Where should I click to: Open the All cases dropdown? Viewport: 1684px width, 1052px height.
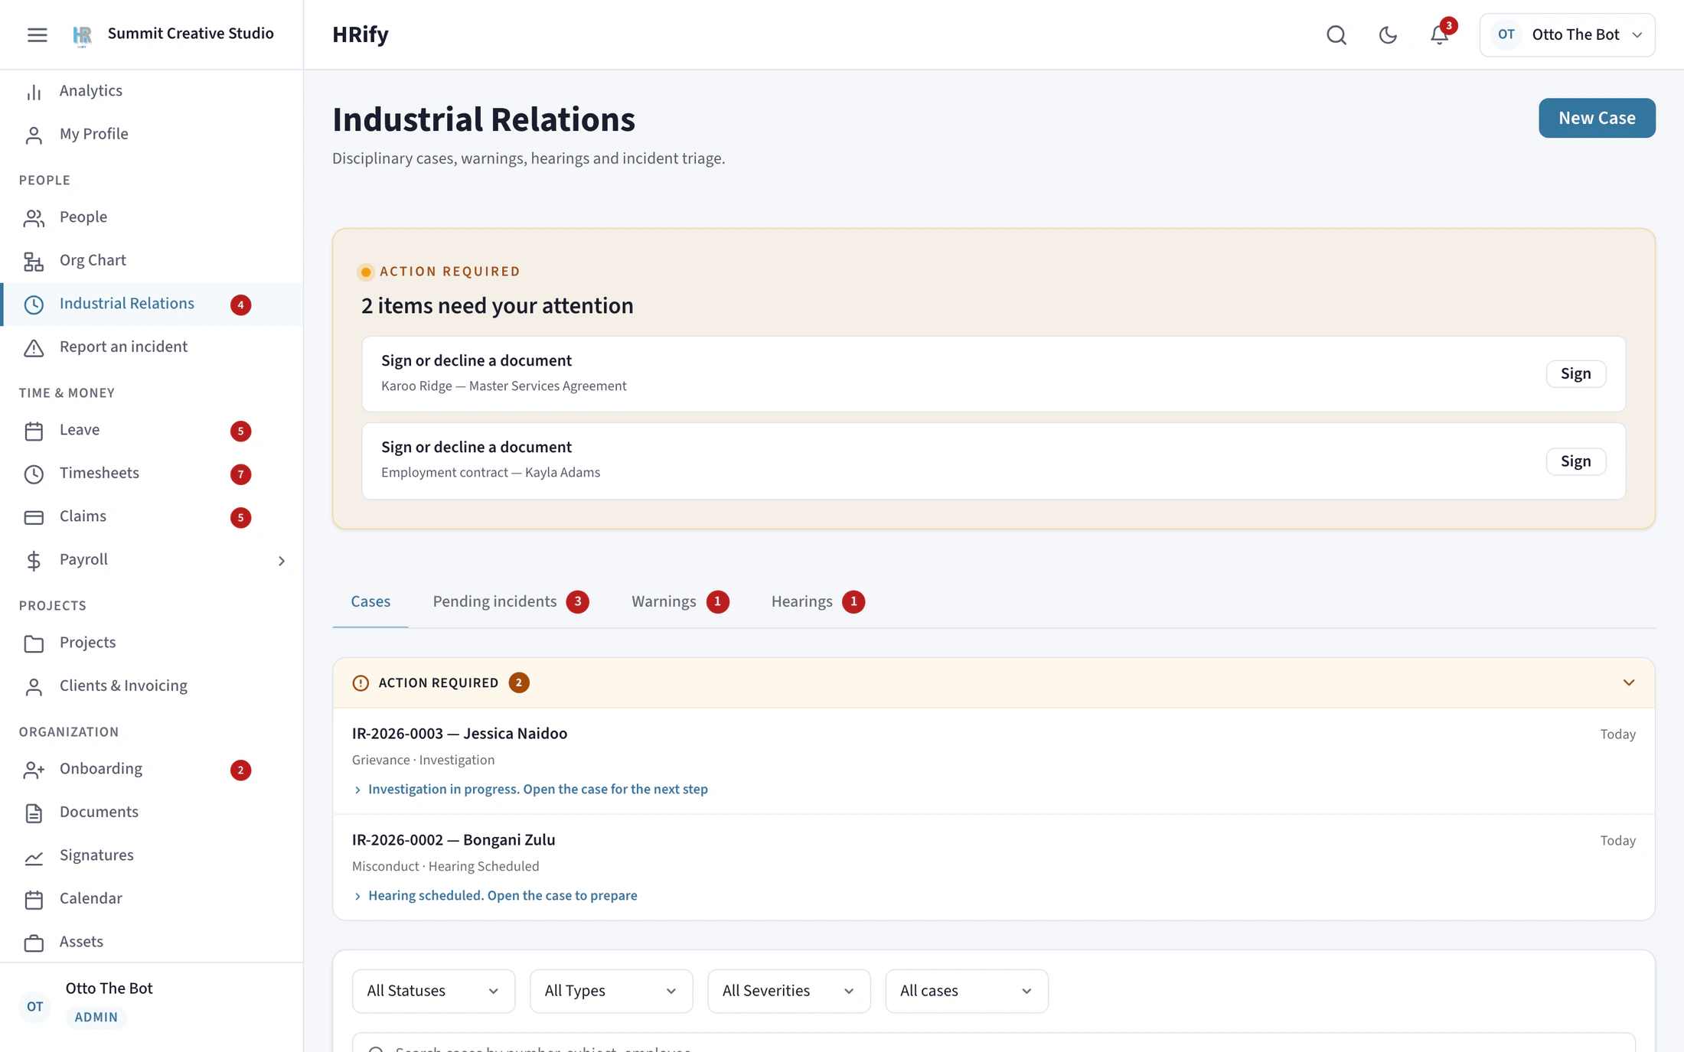[x=966, y=991]
